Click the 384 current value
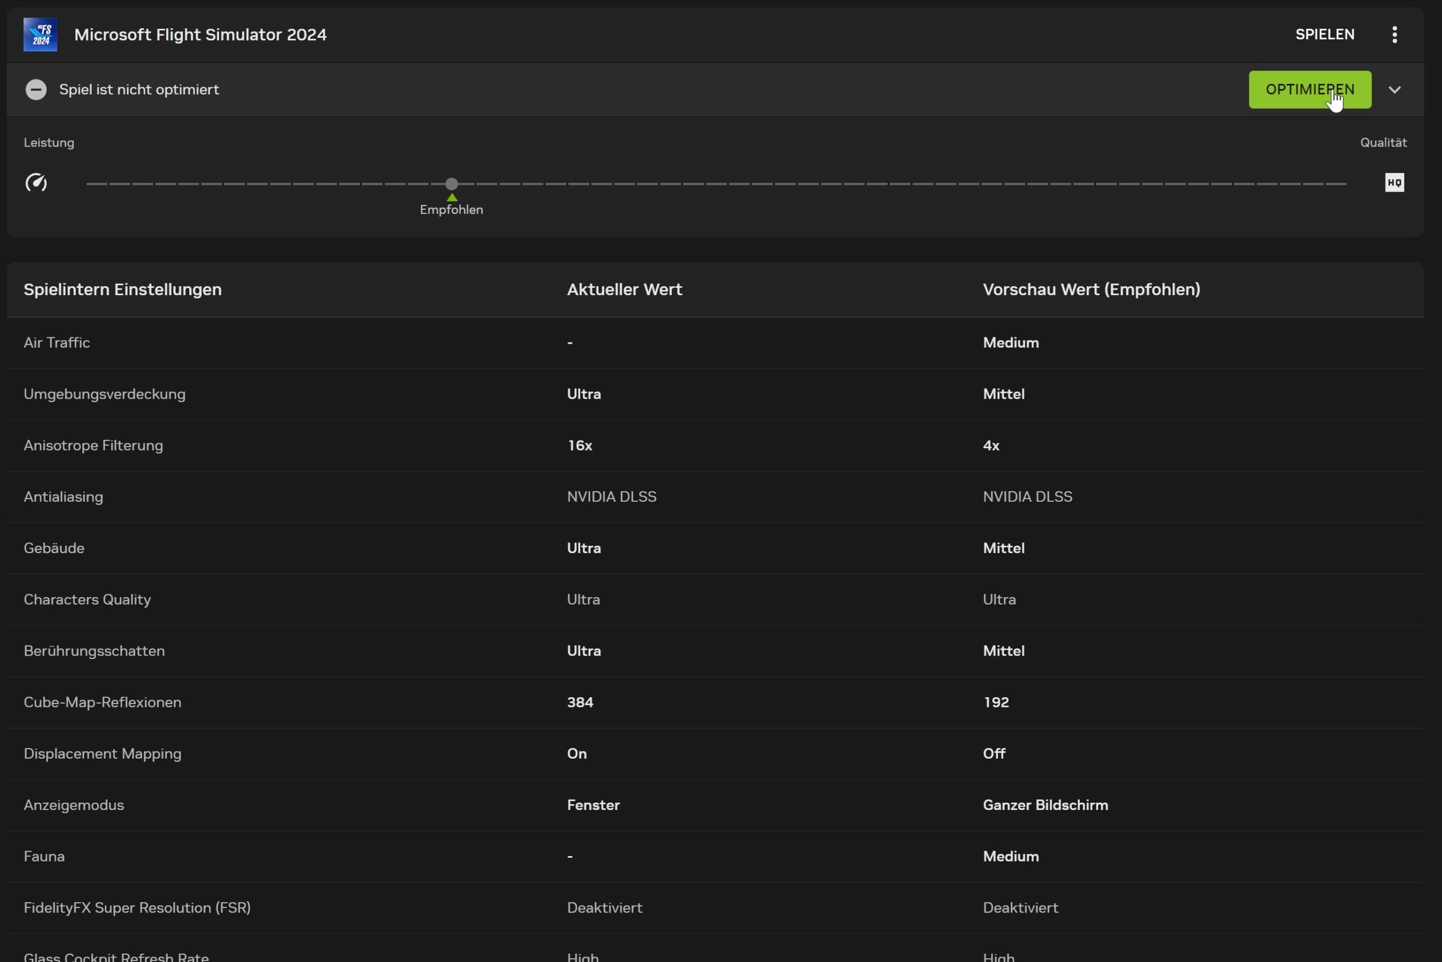This screenshot has width=1442, height=962. tap(580, 702)
